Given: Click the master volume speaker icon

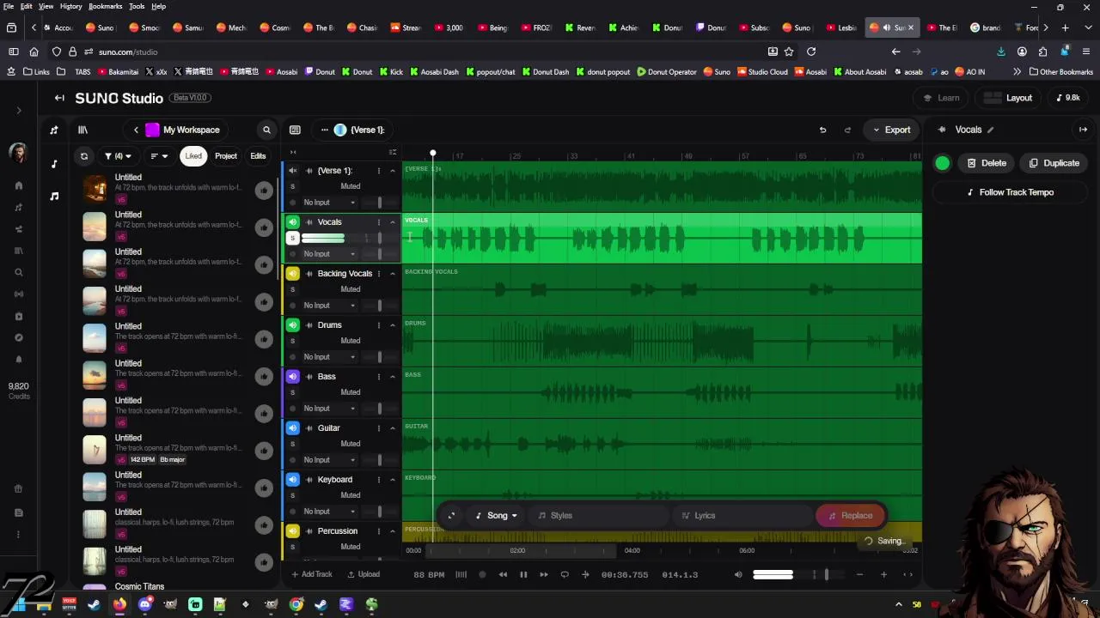Looking at the screenshot, I should pyautogui.click(x=738, y=574).
